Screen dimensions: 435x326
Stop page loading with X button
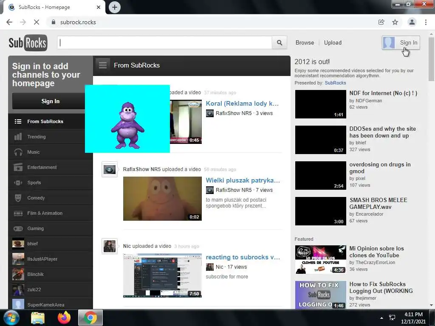pyautogui.click(x=37, y=22)
